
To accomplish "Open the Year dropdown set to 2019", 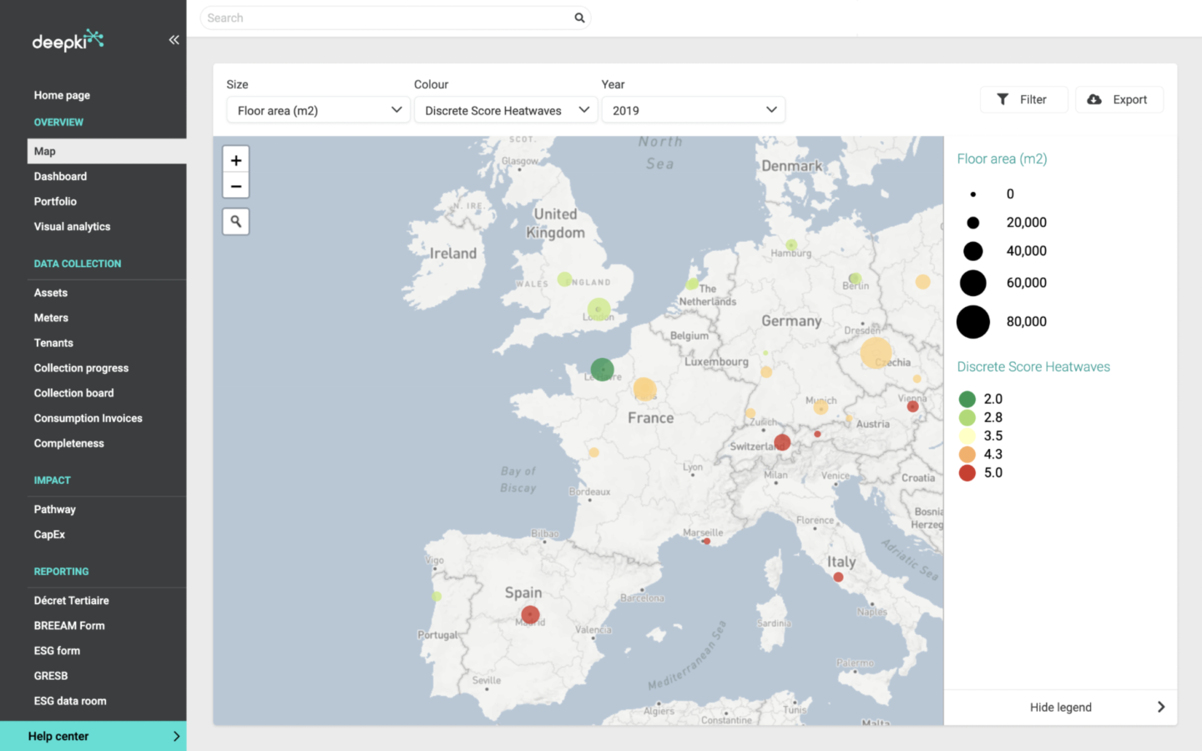I will point(693,110).
